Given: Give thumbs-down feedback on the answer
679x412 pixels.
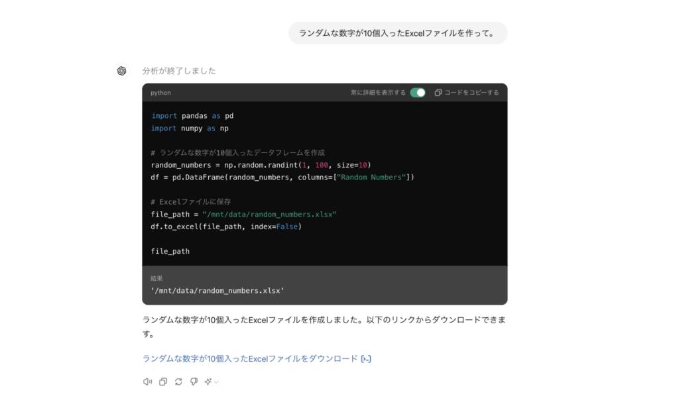Looking at the screenshot, I should pyautogui.click(x=193, y=382).
